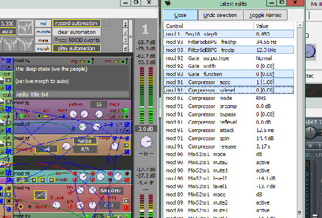Click the main volume knob under 0.0 dB

tap(146, 141)
